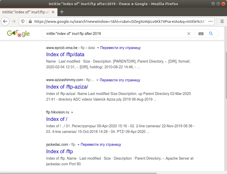
Task: Maximize the Firefox window
Action: pos(218,4)
